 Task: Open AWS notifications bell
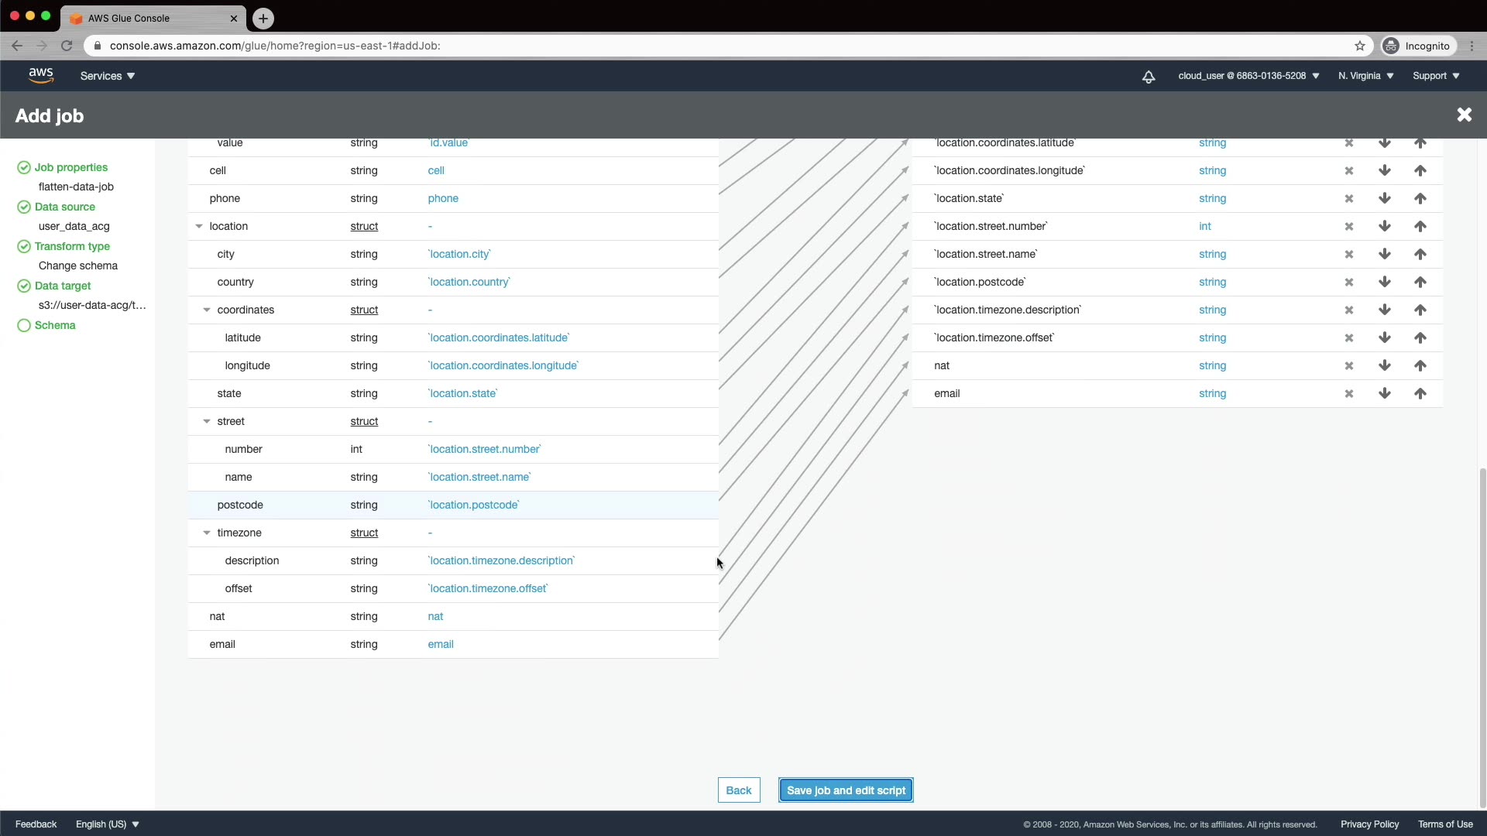tap(1149, 76)
